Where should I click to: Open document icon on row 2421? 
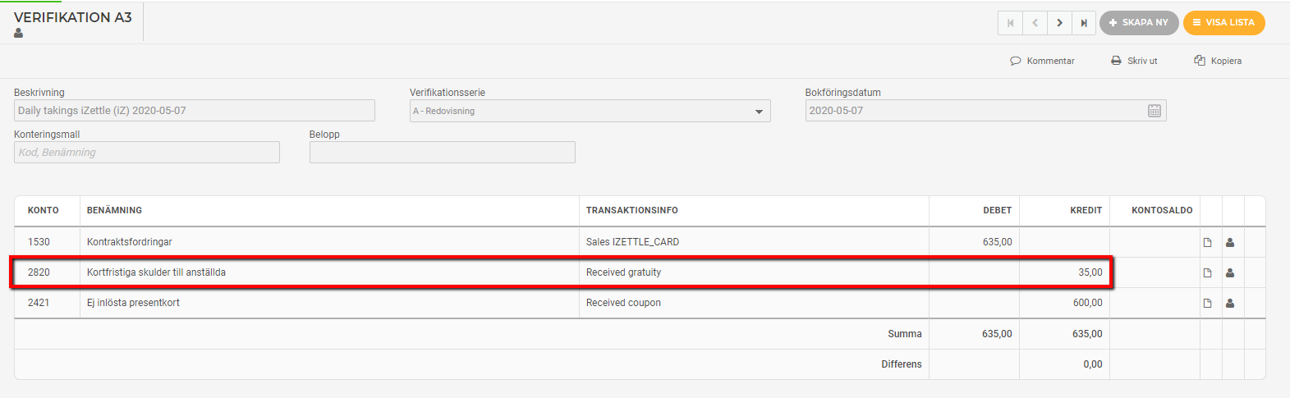pos(1207,303)
